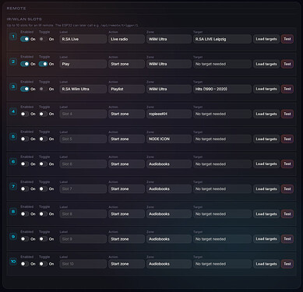Click the slot 4 number badge
Image resolution: width=303 pixels, height=292 pixels.
point(13,111)
